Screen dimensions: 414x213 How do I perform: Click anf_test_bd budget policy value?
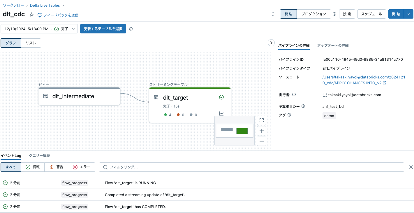coord(333,107)
